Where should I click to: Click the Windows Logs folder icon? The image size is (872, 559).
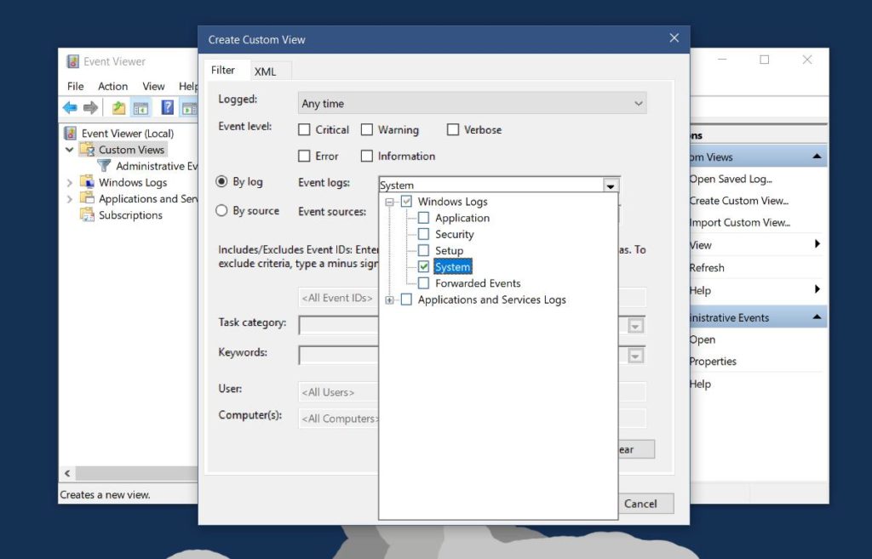coord(88,182)
